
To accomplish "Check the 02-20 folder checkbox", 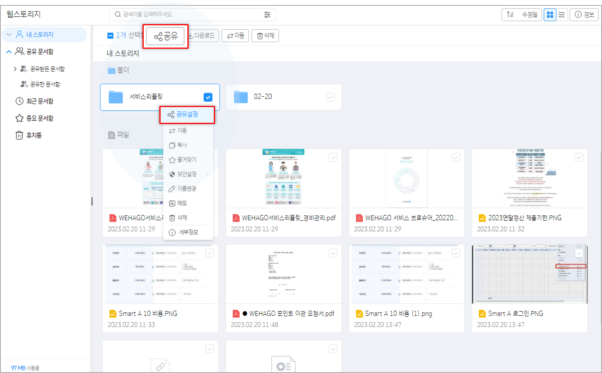I will 330,97.
